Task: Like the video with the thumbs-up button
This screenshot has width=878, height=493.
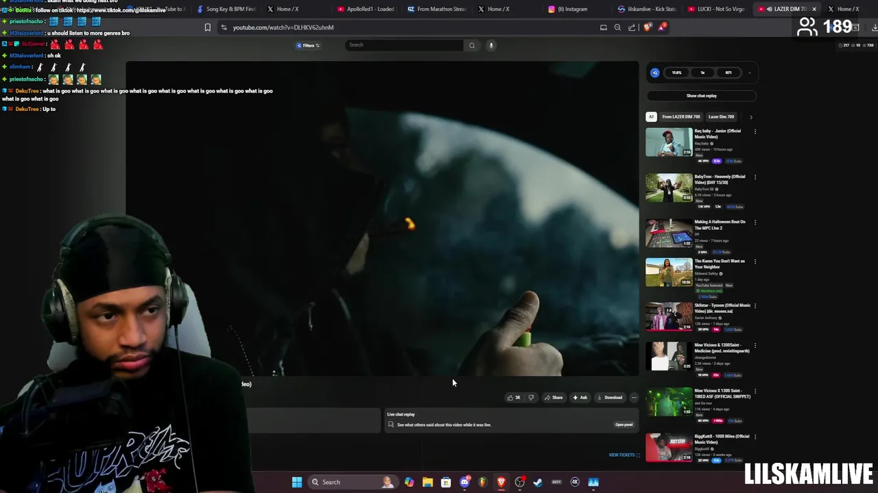Action: click(x=513, y=398)
